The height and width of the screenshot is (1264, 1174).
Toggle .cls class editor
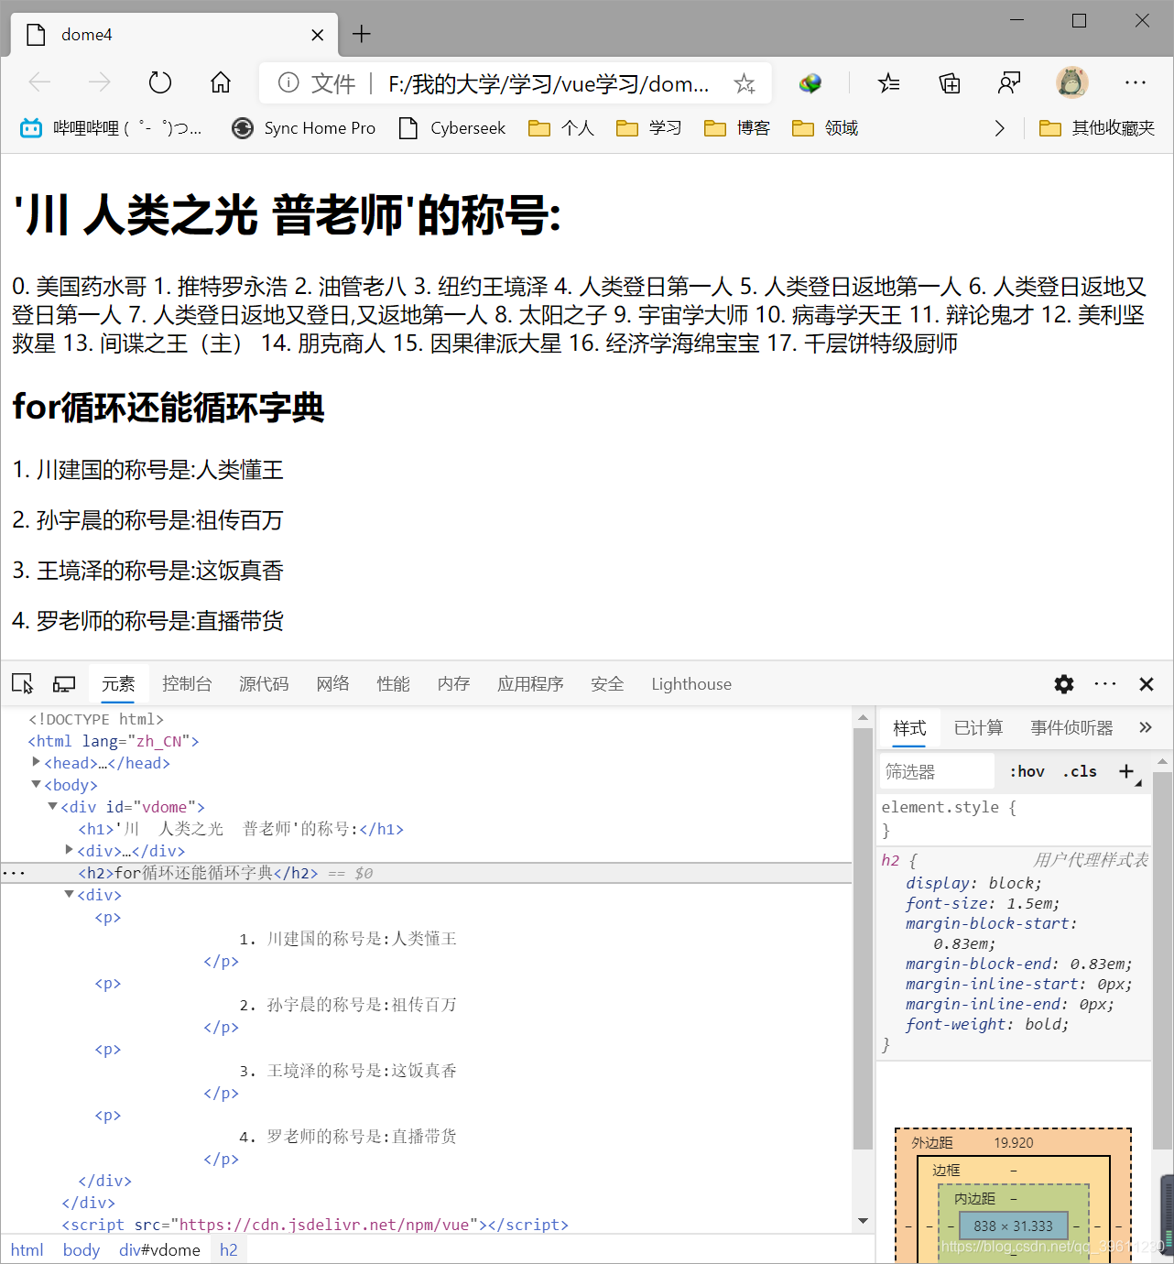[1080, 771]
